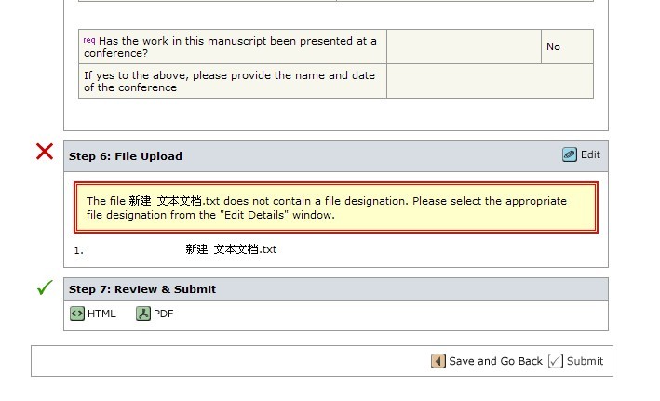
Task: Click the Step 7: Review & Submit heading
Action: click(142, 289)
